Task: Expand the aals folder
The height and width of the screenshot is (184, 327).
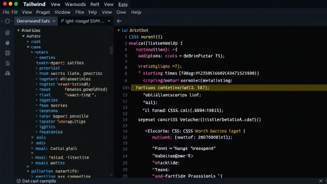Action: (32, 137)
